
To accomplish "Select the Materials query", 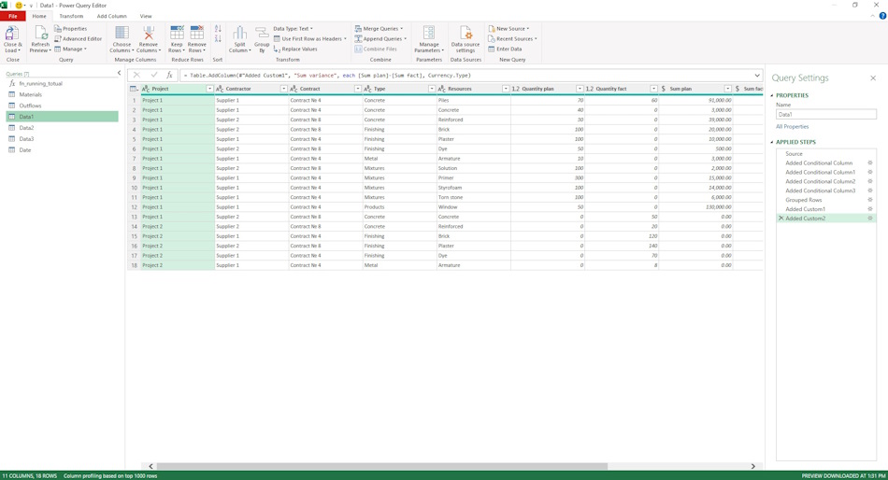I will 63,94.
